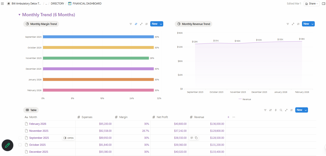Select the October 2025 row checkbox
The image size is (326, 156).
point(20,145)
